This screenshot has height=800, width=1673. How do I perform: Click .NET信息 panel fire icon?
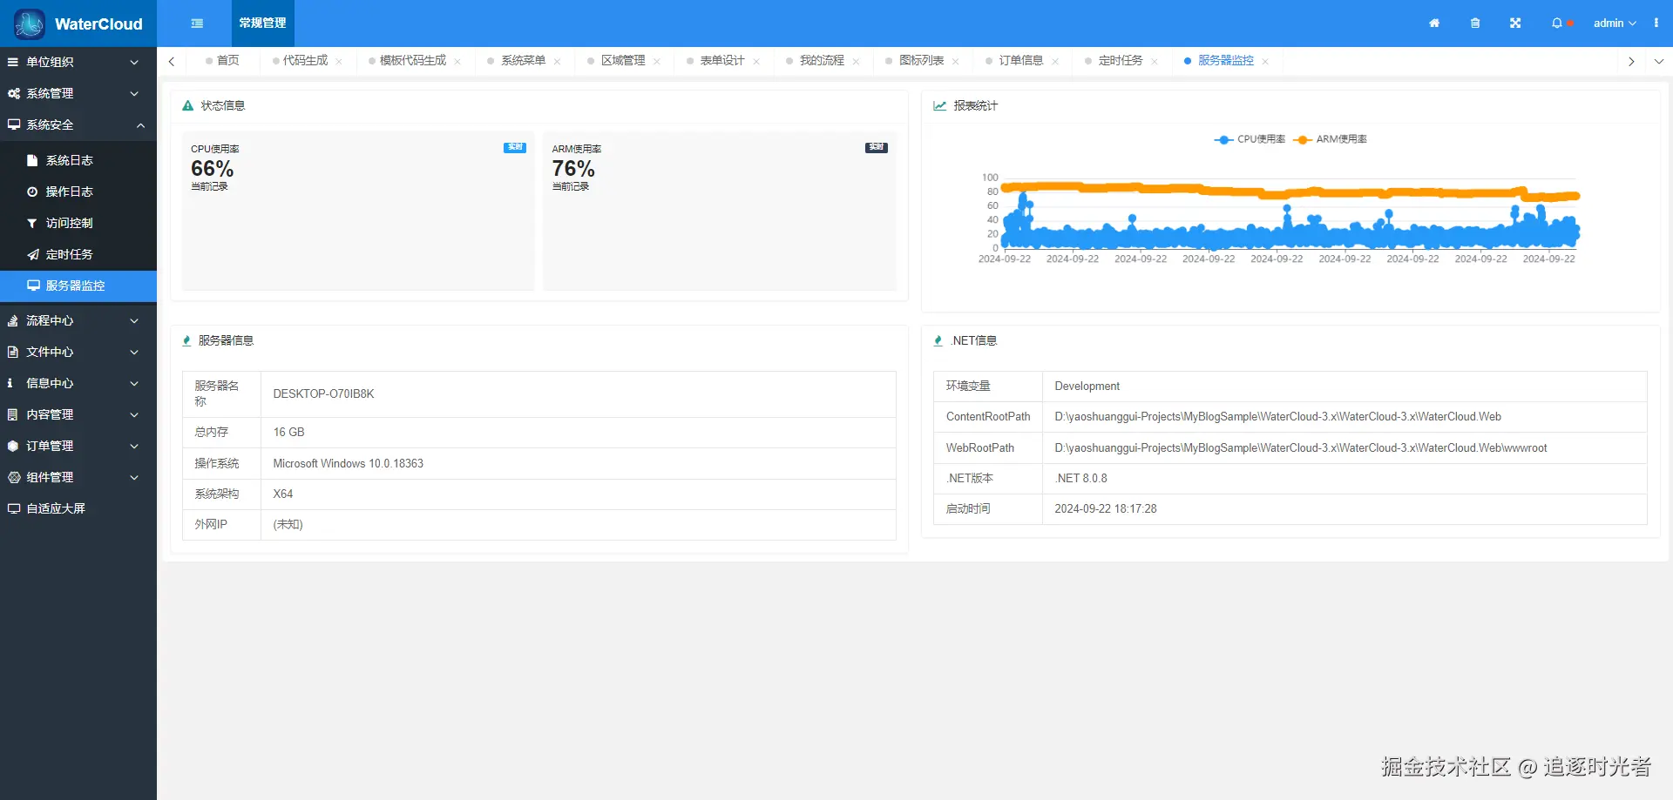pyautogui.click(x=938, y=340)
